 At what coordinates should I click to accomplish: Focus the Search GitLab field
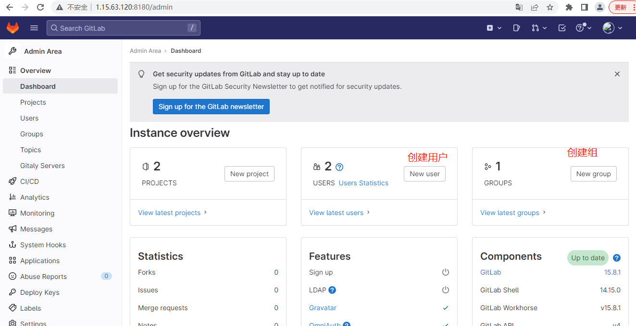pyautogui.click(x=124, y=28)
